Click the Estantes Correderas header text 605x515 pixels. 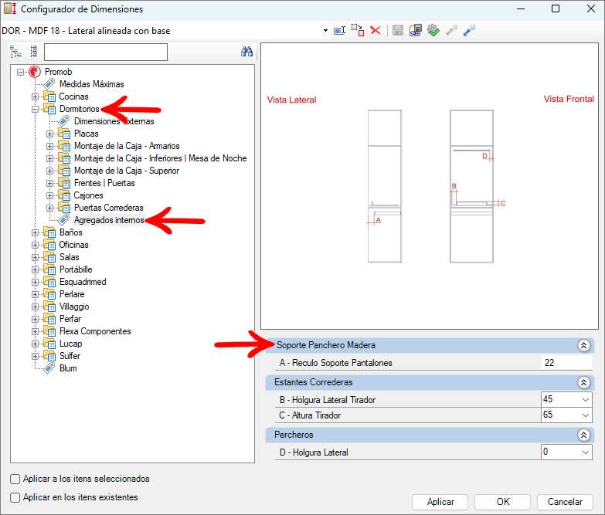(x=313, y=382)
